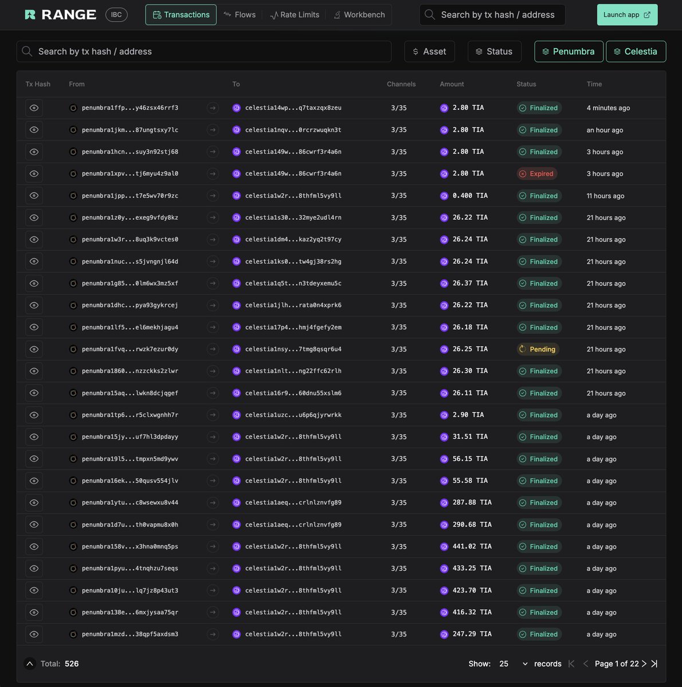Open recipient address celestia1uzc...u6p6qjyrwrkk
This screenshot has width=682, height=687.
click(293, 415)
